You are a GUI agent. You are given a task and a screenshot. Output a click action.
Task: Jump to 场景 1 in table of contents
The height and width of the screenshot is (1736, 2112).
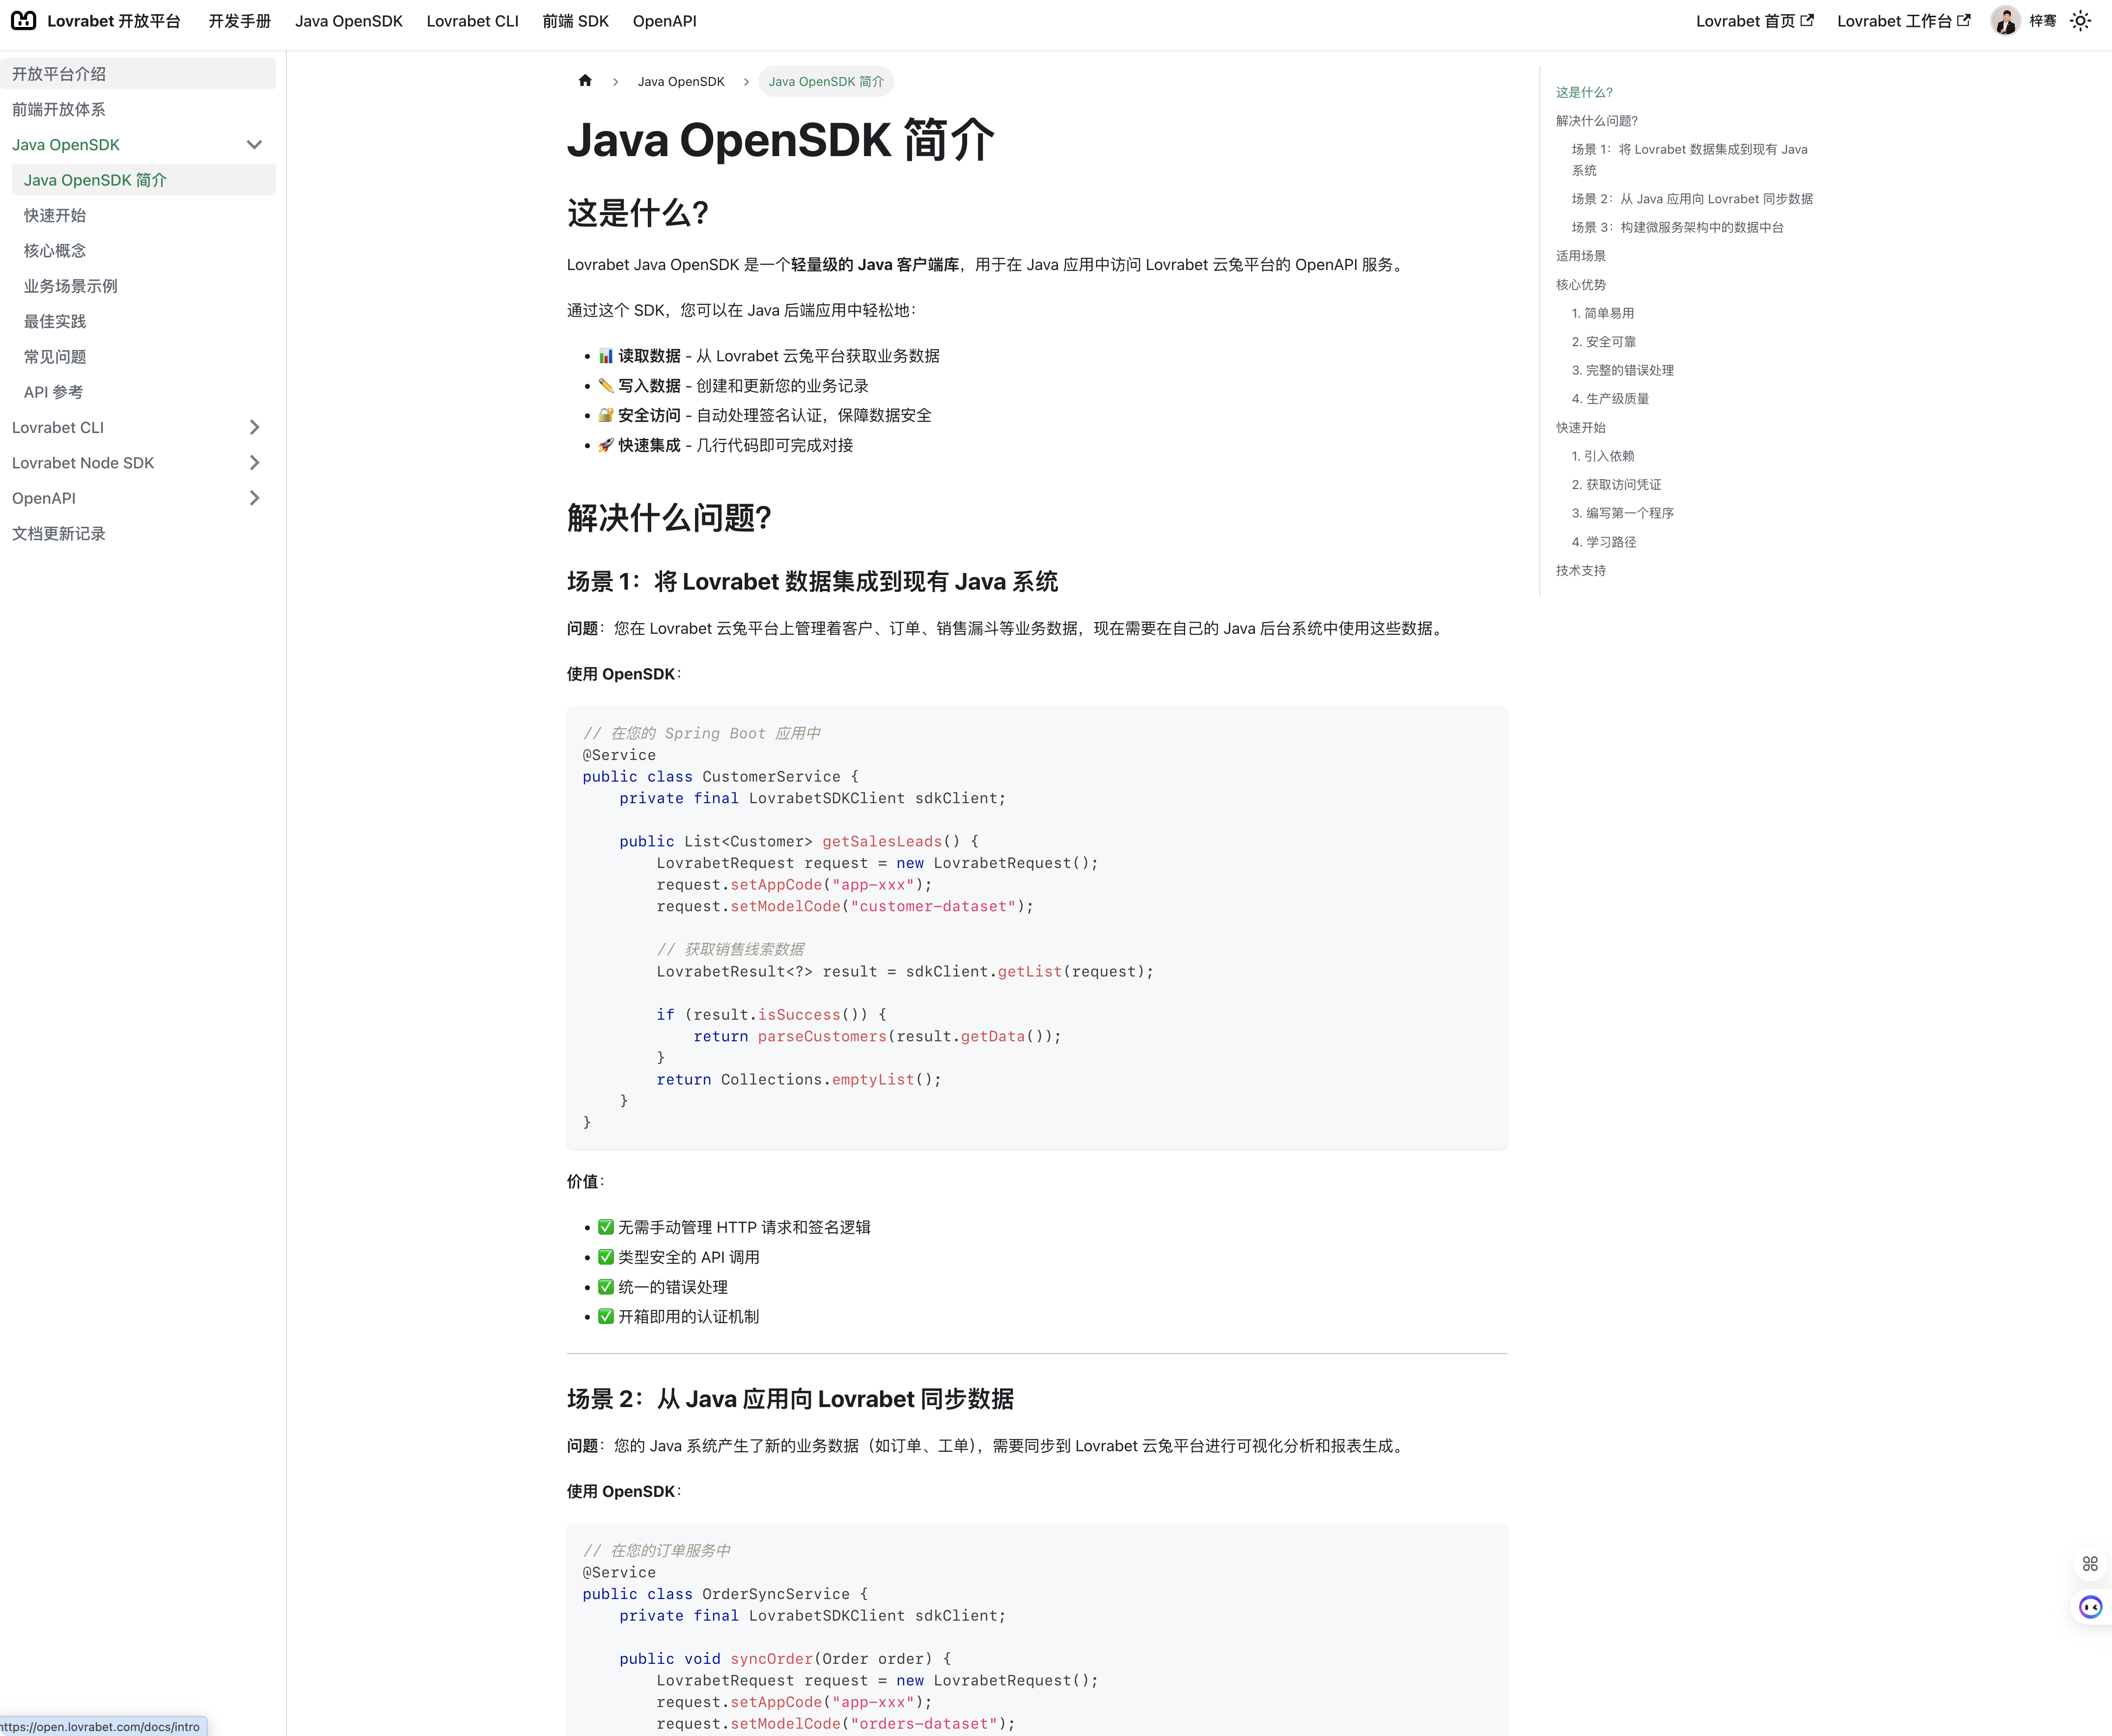(x=1690, y=160)
